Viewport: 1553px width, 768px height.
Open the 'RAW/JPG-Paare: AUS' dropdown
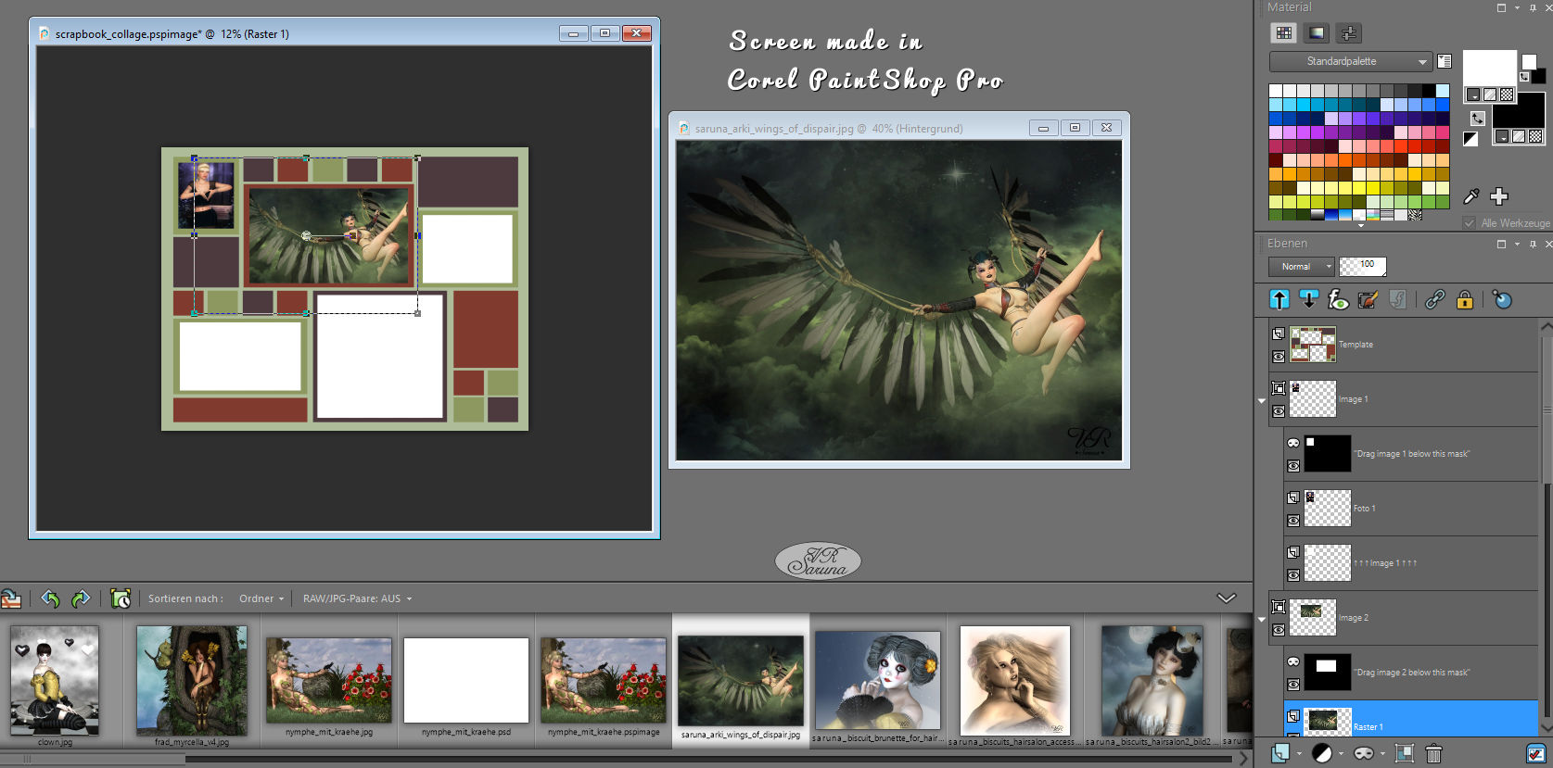(x=357, y=598)
